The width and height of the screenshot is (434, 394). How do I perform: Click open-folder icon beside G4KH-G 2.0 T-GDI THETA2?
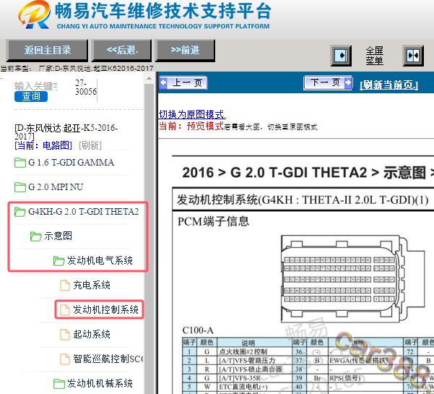click(x=20, y=212)
